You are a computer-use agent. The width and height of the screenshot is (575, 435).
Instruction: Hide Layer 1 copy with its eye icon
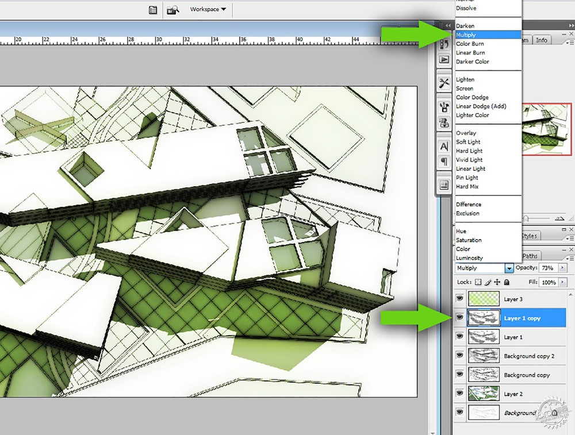coord(459,317)
